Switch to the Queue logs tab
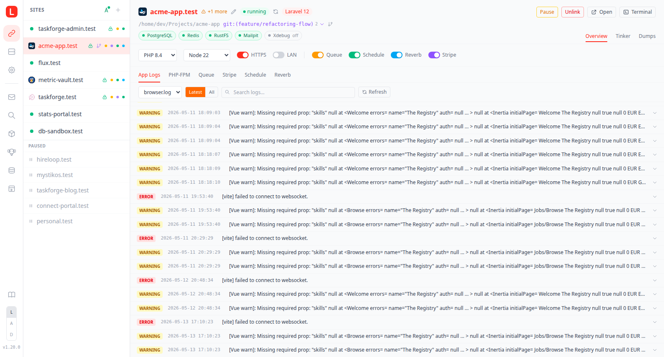Viewport: 664px width, 357px height. [206, 75]
